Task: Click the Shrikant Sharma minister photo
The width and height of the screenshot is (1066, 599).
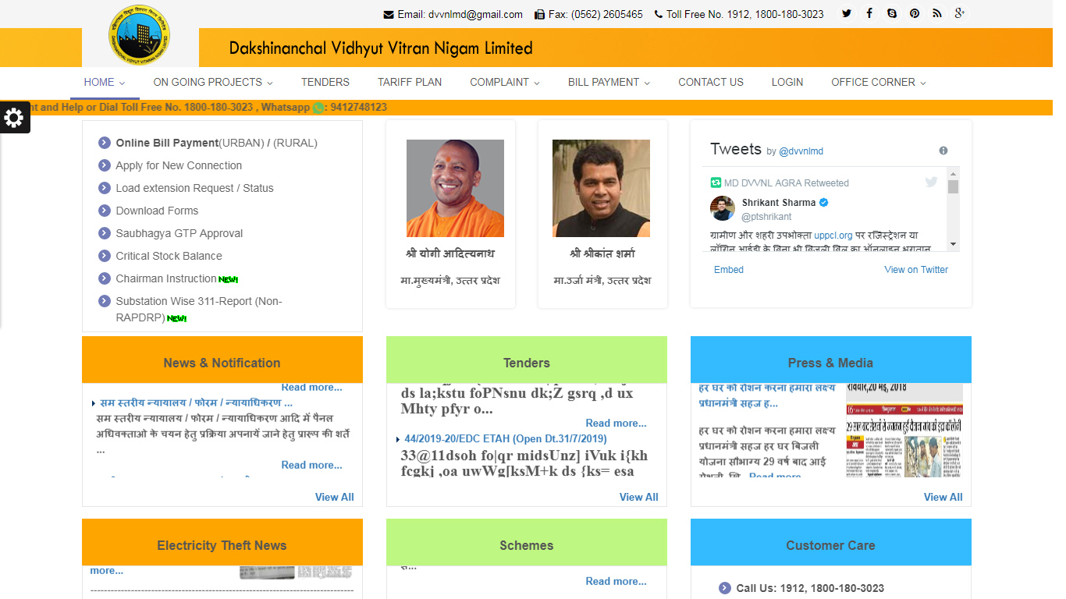Action: (x=601, y=188)
